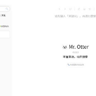Click the document icon after the refresh divider
Image resolution: width=96 pixels, height=96 pixels.
pos(79,9)
